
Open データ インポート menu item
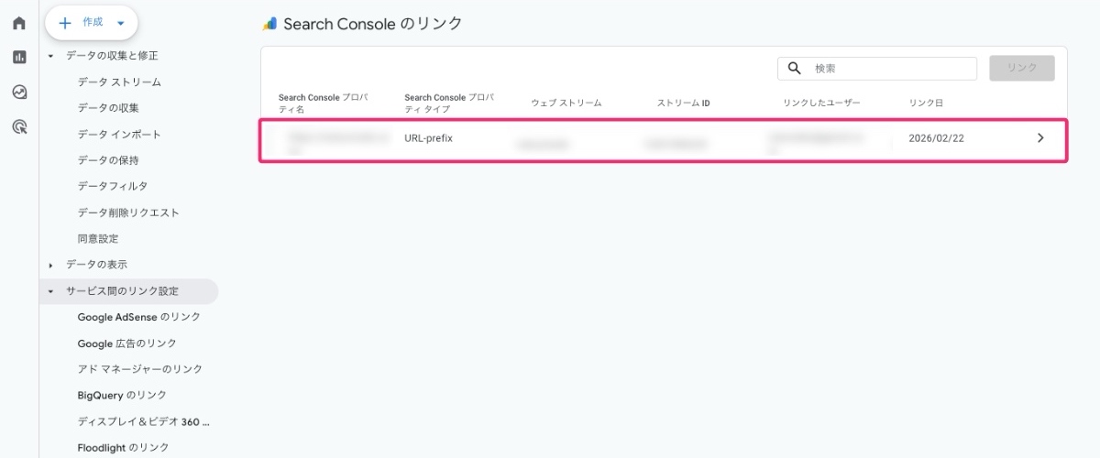click(x=119, y=135)
